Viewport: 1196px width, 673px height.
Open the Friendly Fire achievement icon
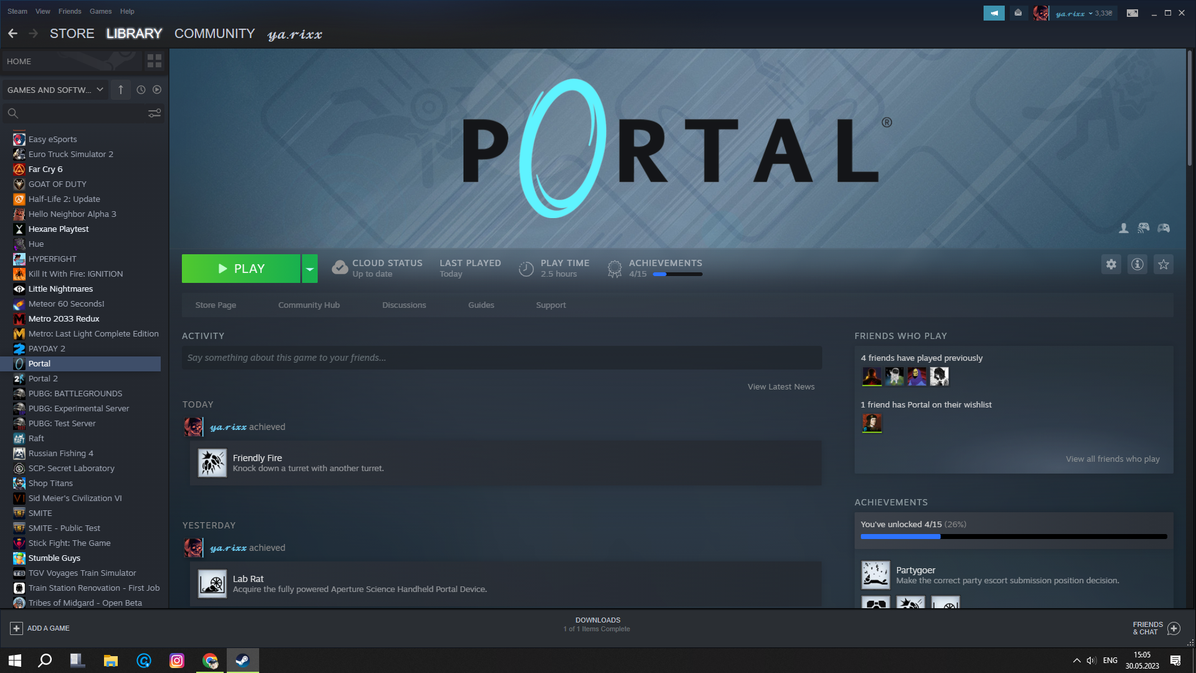[212, 463]
